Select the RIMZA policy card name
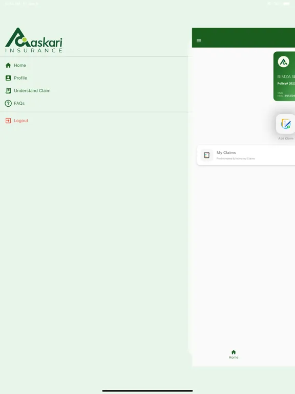 286,76
